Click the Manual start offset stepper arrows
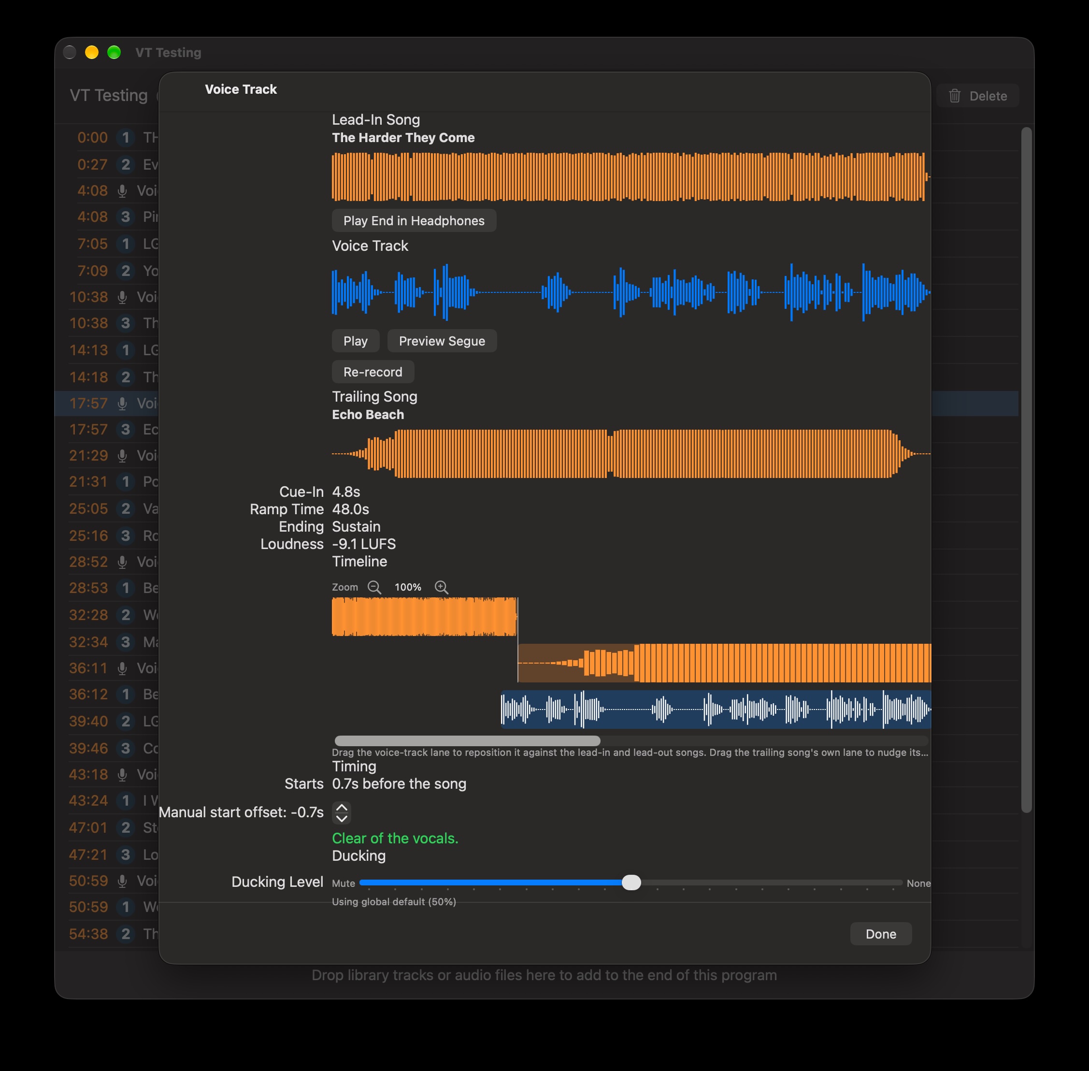This screenshot has height=1071, width=1089. click(x=342, y=812)
